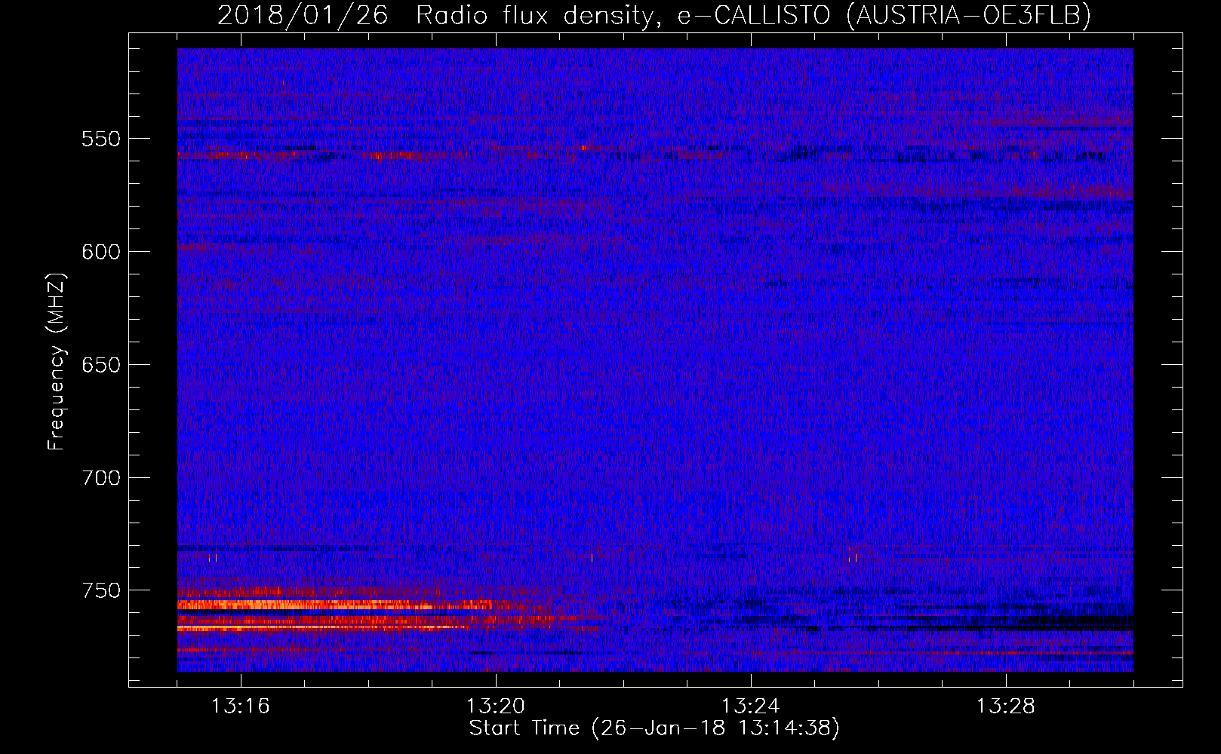1221x754 pixels.
Task: Click the 13:20 time tick label
Action: click(496, 706)
